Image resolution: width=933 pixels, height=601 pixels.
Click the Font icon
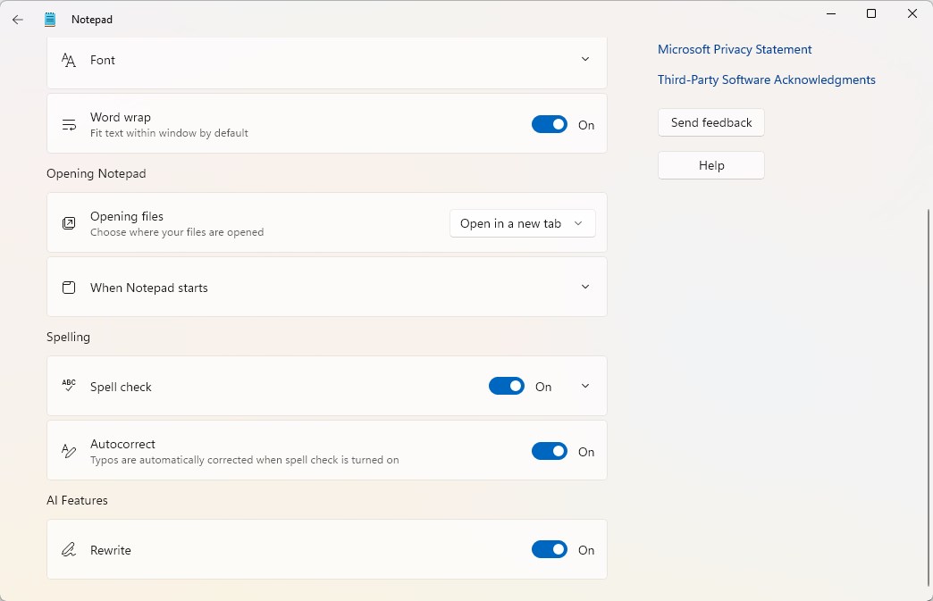pos(69,60)
